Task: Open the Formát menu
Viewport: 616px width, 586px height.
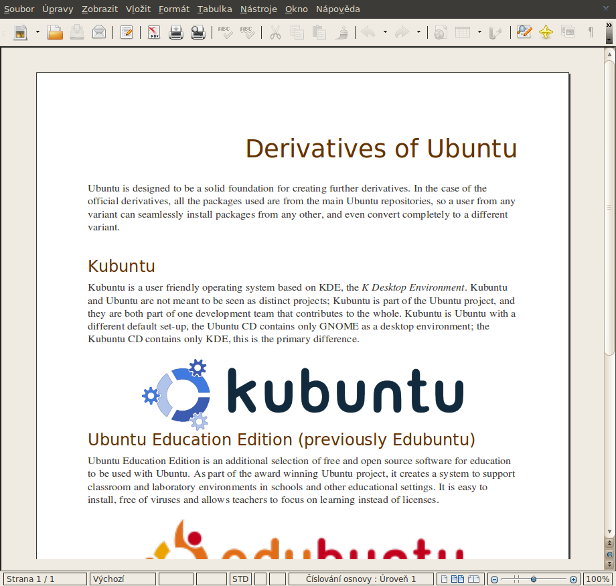Action: point(174,9)
